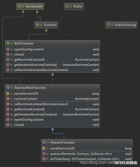Click method icon of AbstractRichFunction setRuntimeContext
The width and height of the screenshot is (140, 167).
coord(8,104)
